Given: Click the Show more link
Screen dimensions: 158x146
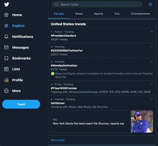Looking at the screenshot, I should (x=58, y=140).
